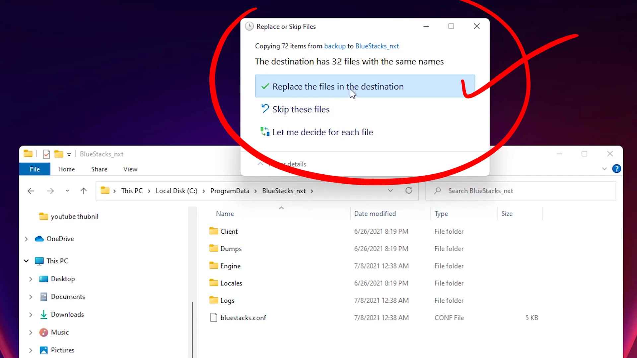This screenshot has height=358, width=637.
Task: Click the navigation back arrow button
Action: [x=31, y=191]
